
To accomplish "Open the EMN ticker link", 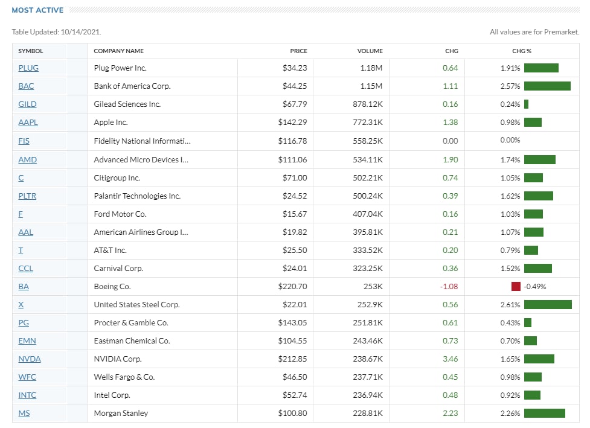I will [27, 340].
